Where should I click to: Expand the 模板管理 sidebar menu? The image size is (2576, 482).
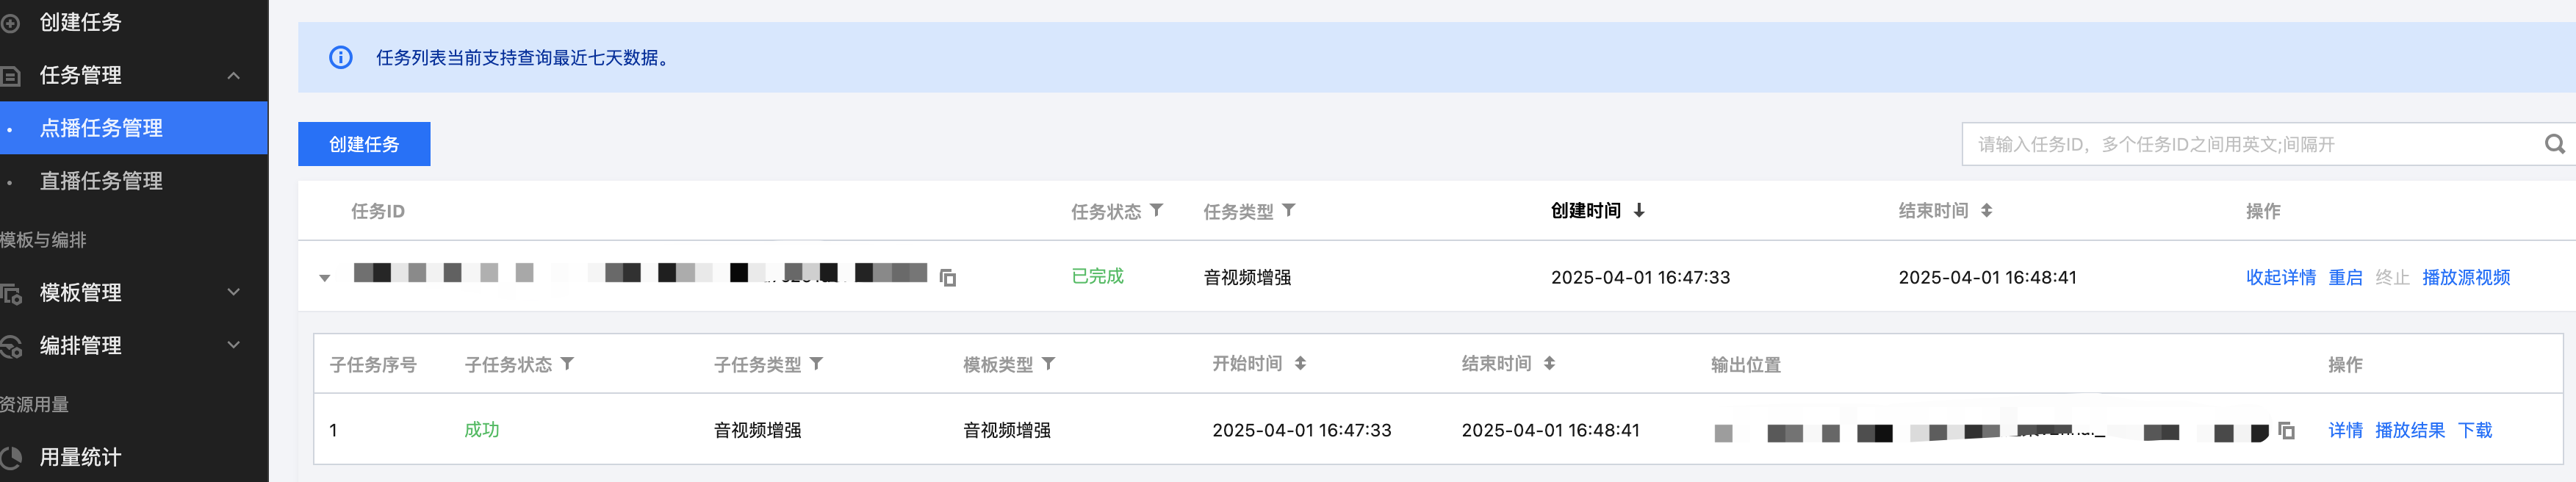tap(233, 292)
